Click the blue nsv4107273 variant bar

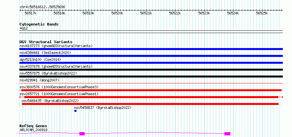151,49
